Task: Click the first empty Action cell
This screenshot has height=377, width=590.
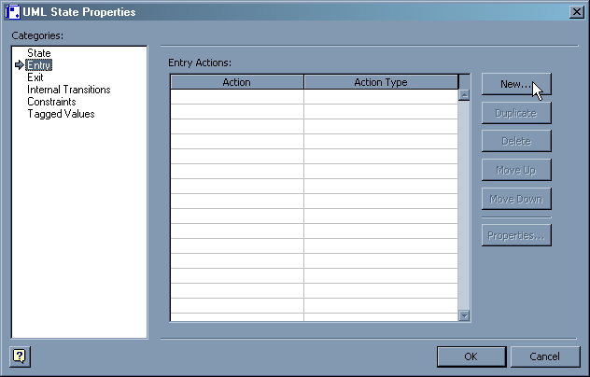Action: (x=237, y=96)
